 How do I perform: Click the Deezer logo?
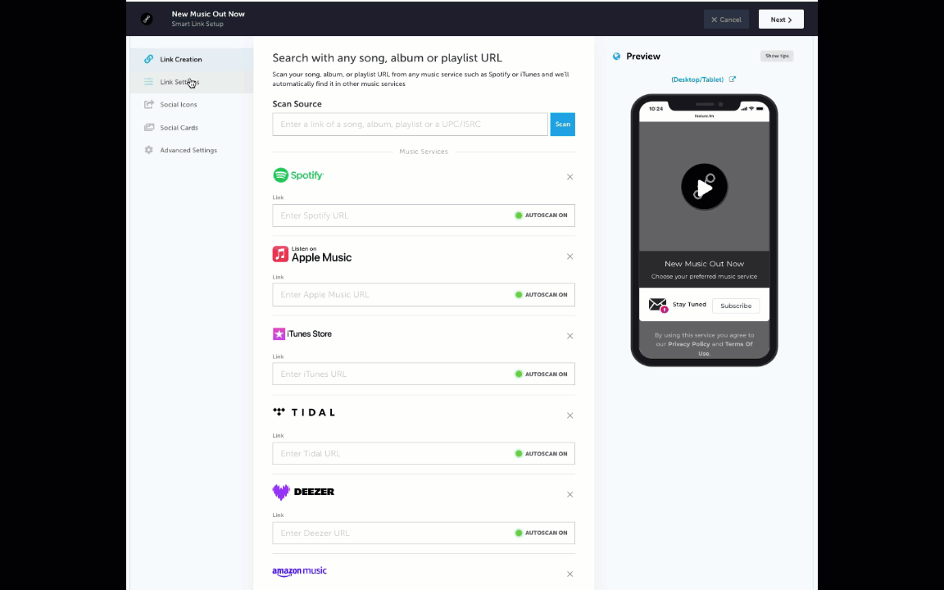(303, 492)
